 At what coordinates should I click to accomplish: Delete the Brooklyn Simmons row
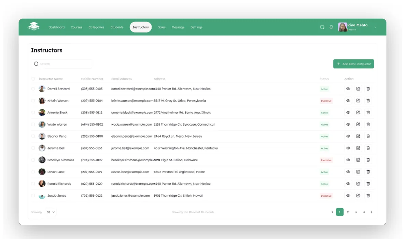tap(368, 160)
